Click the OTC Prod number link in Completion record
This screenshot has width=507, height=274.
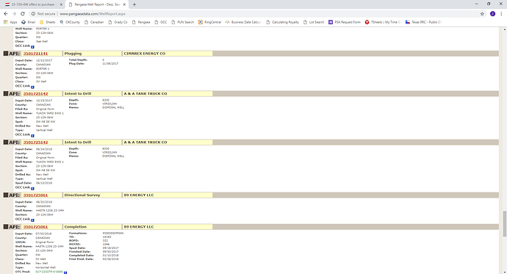click(49, 272)
